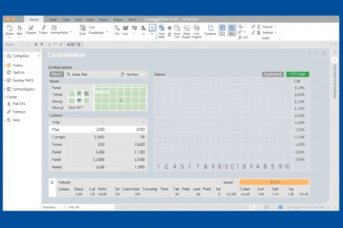Click the first icon in the ribbon toolbar
343x228 pixels.
click(9, 28)
